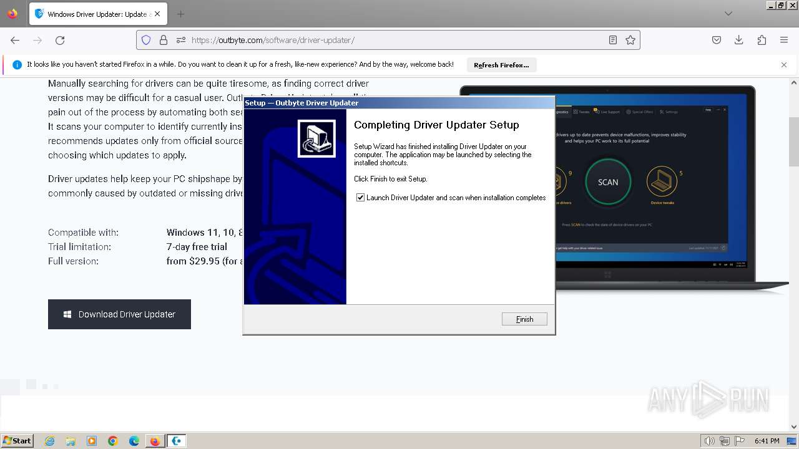
Task: Open media player taskbar icon
Action: point(92,441)
